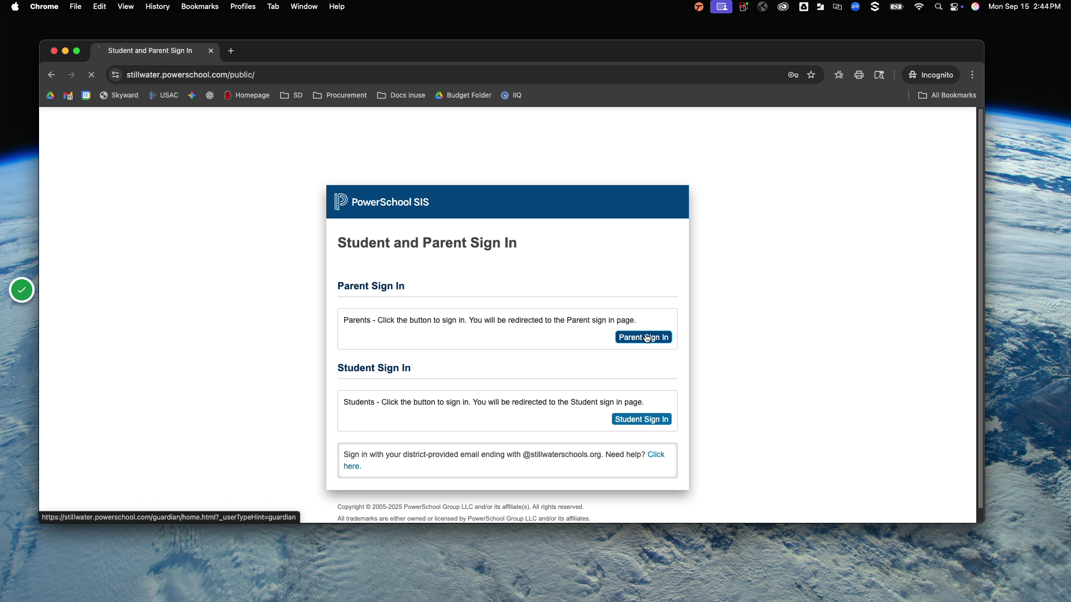Image resolution: width=1071 pixels, height=602 pixels.
Task: Open the Apple menu
Action: 15,7
